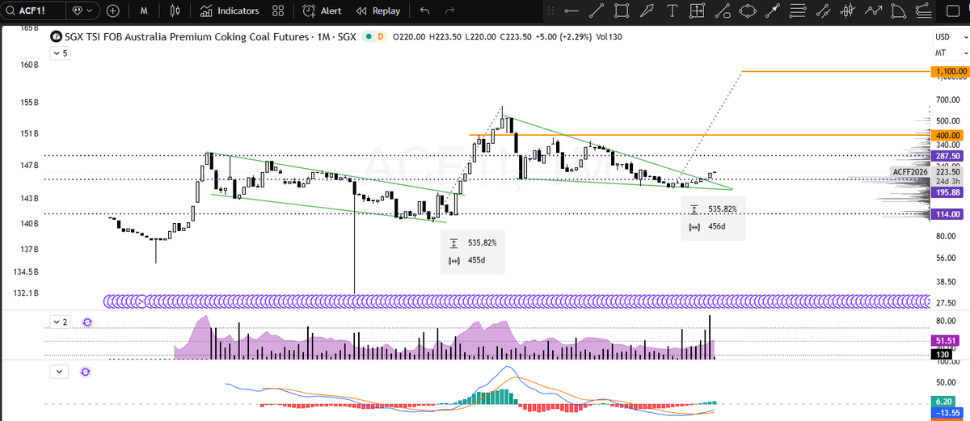Open the diamond plan dropdown
This screenshot has height=421, width=970.
point(82,11)
